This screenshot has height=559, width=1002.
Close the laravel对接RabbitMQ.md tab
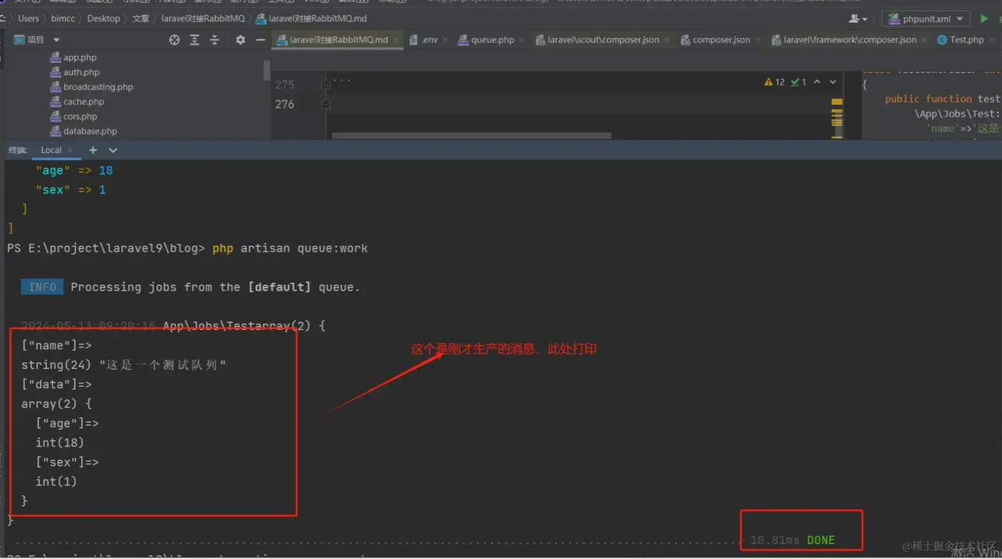(x=394, y=40)
